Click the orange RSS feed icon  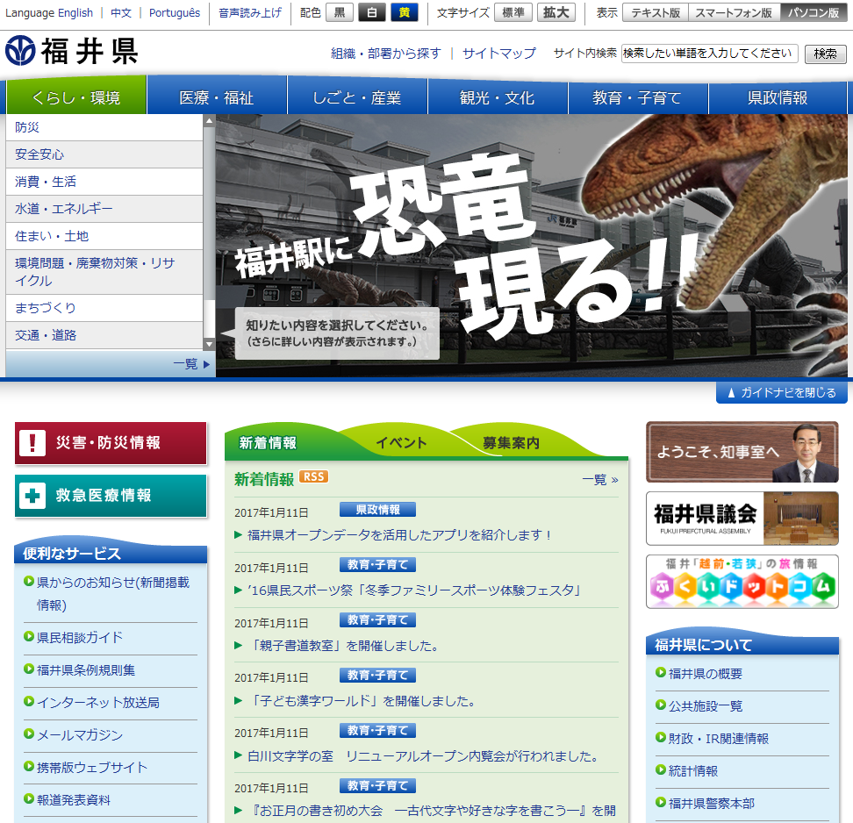tap(313, 477)
